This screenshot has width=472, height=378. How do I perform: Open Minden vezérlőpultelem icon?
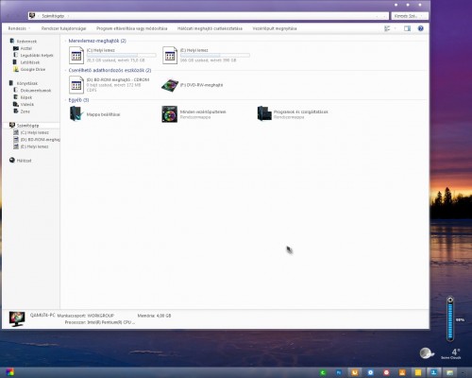(x=170, y=114)
